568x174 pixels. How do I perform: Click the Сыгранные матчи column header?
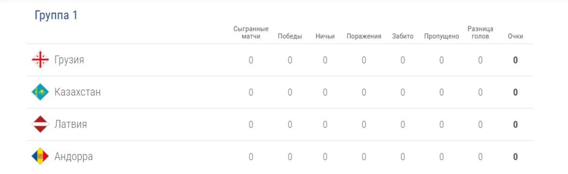251,33
